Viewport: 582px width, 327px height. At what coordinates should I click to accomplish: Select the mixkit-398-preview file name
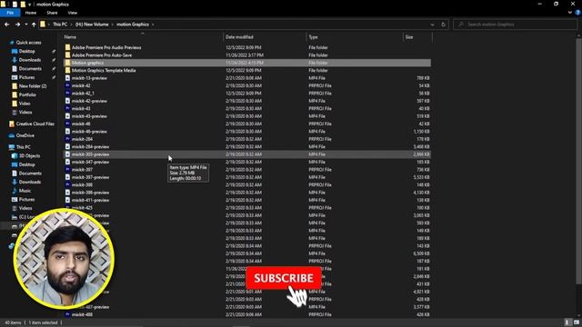tap(90, 193)
